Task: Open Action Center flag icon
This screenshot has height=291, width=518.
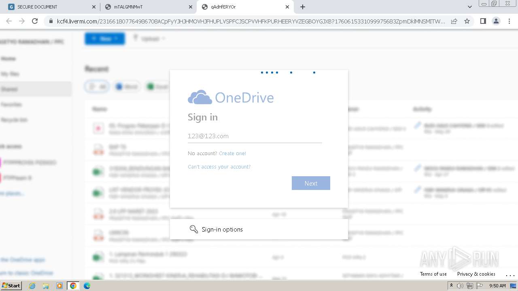Action: click(x=480, y=286)
